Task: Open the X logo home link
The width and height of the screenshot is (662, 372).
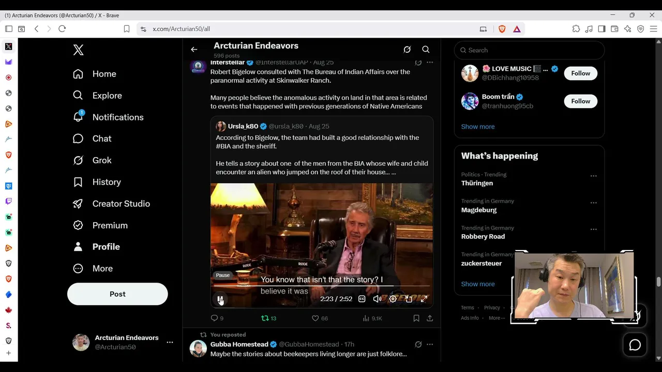Action: [x=78, y=50]
